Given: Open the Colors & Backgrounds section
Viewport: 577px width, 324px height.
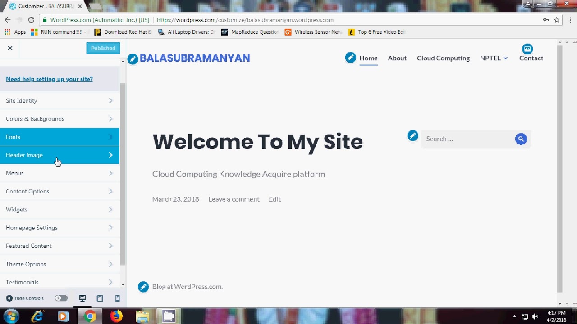Looking at the screenshot, I should 60,119.
